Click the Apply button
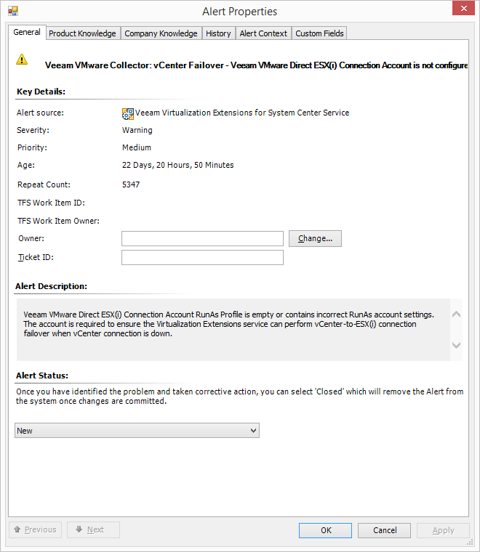 click(x=443, y=530)
